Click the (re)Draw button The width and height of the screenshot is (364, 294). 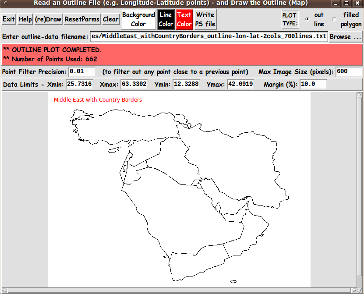(x=48, y=19)
